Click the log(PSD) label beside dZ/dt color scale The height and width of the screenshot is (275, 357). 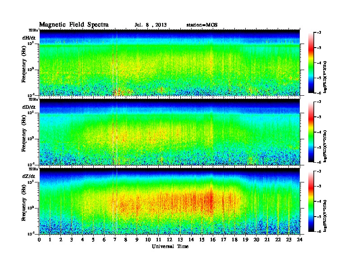[325, 216]
